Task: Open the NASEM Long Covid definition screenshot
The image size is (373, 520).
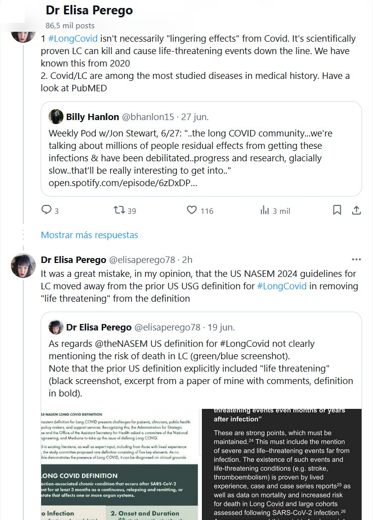Action: click(x=119, y=464)
